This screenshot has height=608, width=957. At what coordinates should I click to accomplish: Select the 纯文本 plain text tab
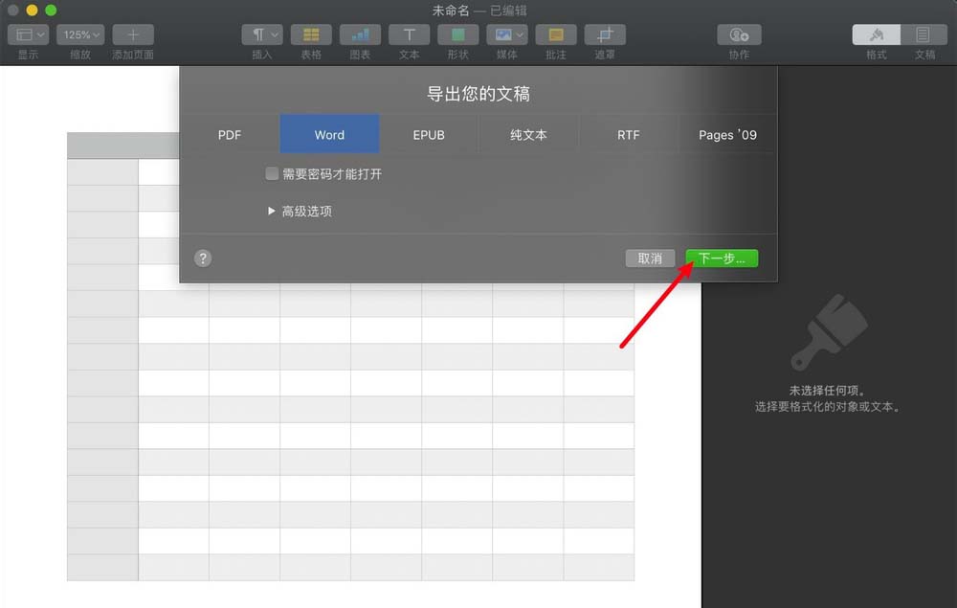pos(528,134)
